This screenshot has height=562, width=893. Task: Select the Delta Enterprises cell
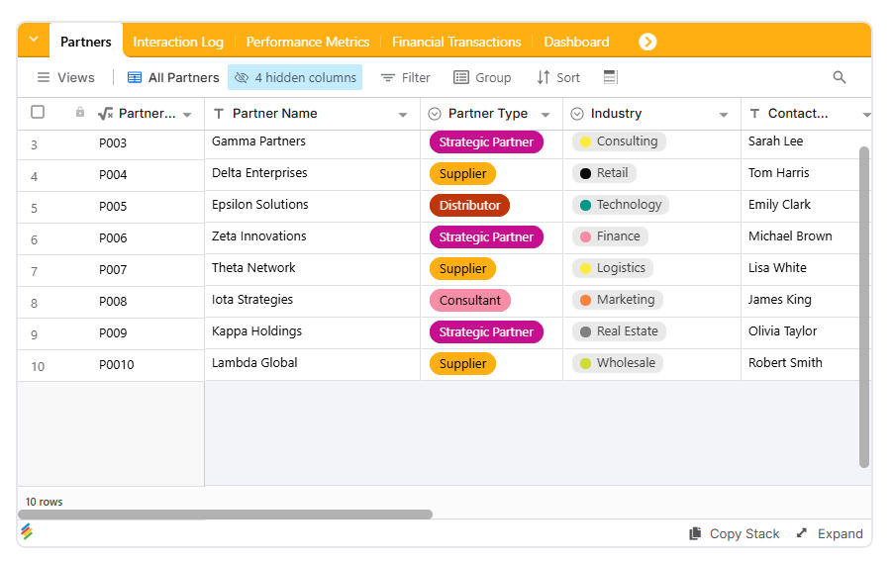coord(312,174)
